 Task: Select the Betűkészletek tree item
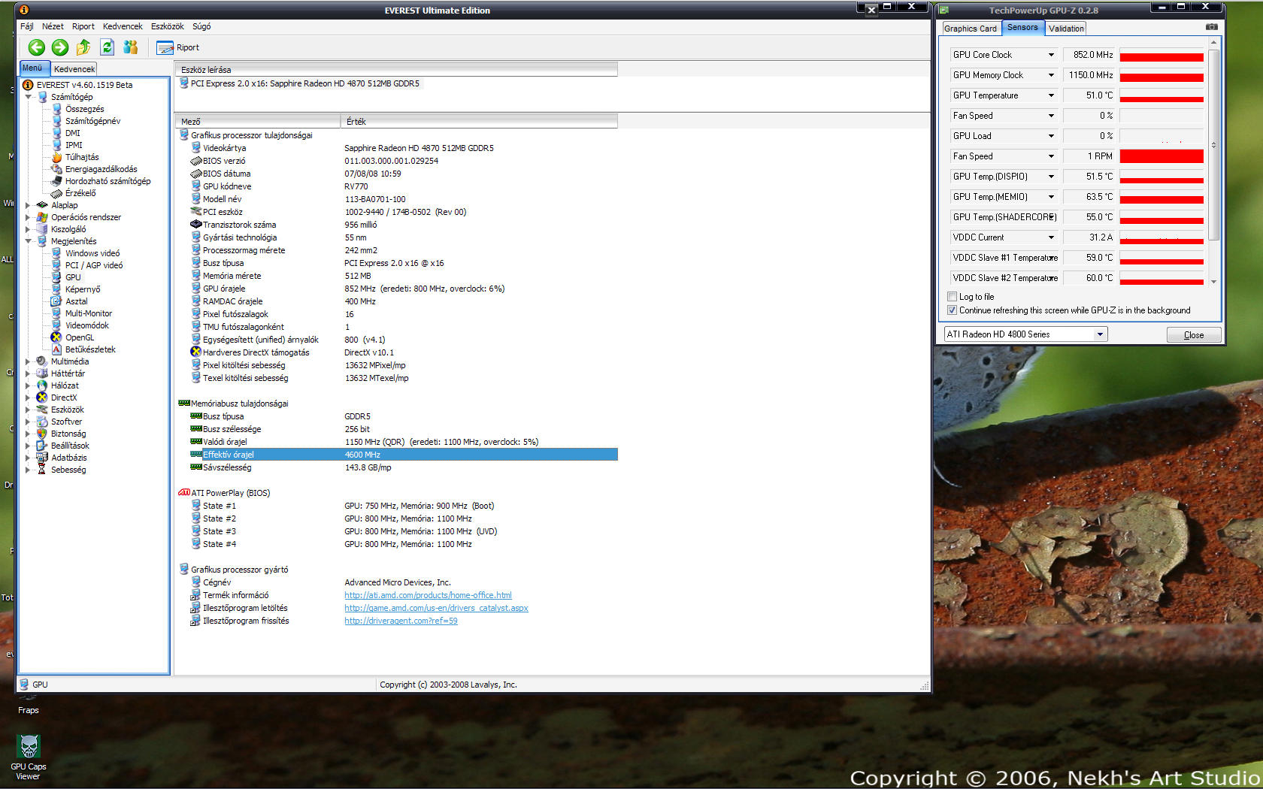pos(89,349)
